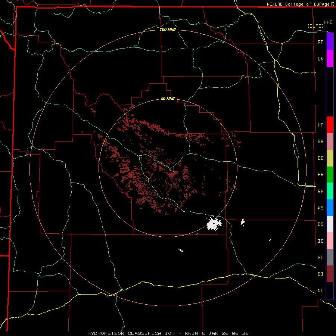The width and height of the screenshot is (336, 336).
Task: Click the BI brown legend swatch
Action: coord(330,274)
